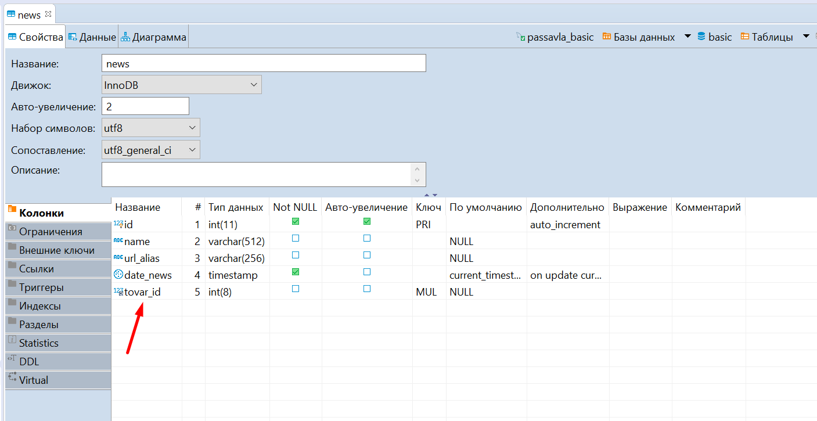The height and width of the screenshot is (421, 817).
Task: Open the Сопоставление collation dropdown
Action: point(151,150)
